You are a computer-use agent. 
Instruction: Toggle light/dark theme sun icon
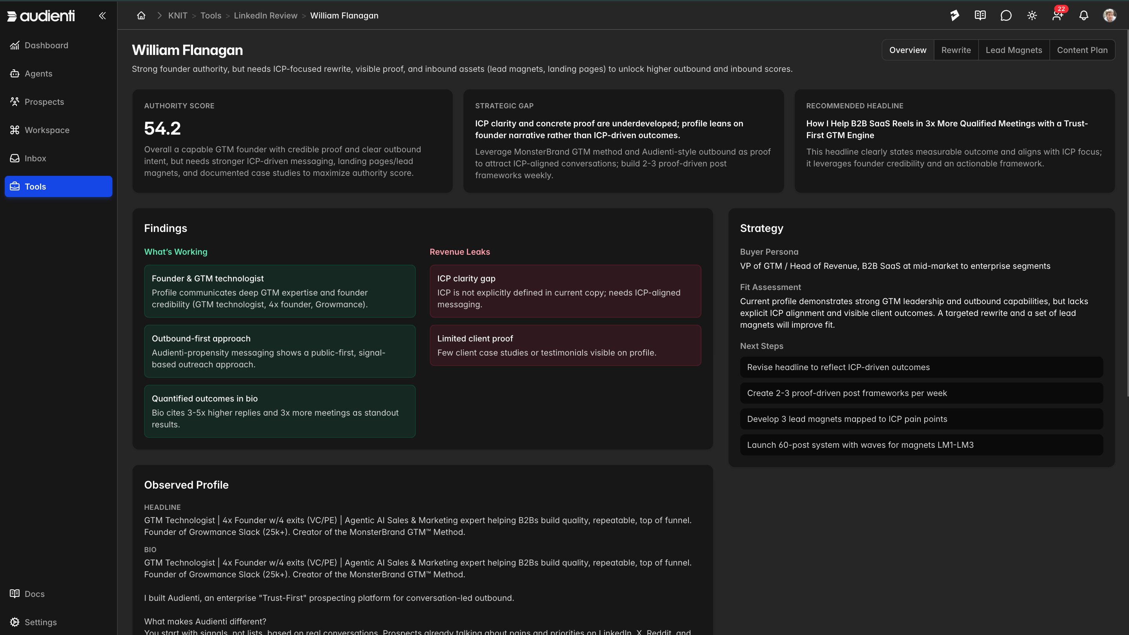point(1032,15)
